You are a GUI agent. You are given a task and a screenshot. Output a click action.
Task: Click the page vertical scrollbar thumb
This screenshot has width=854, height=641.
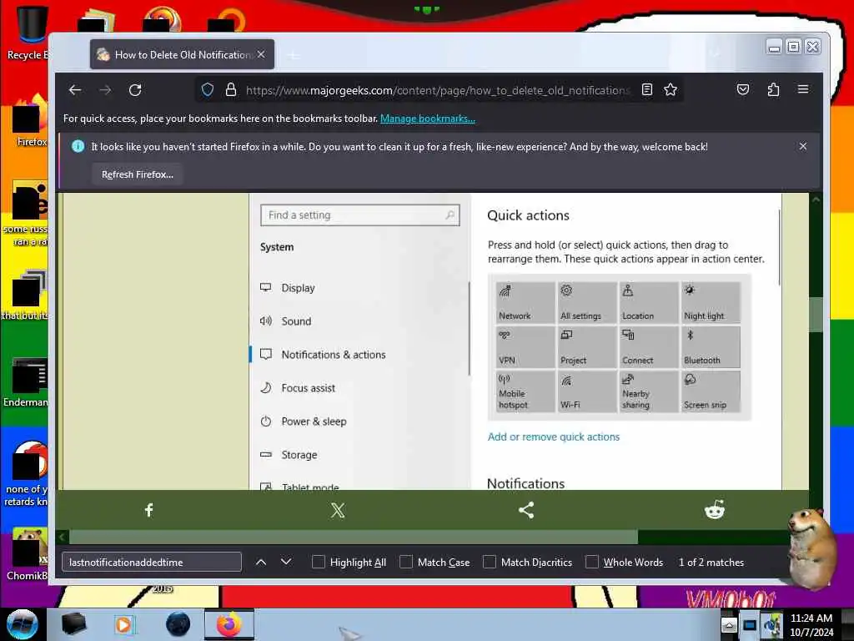tap(816, 314)
